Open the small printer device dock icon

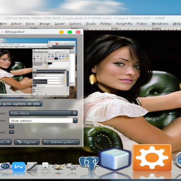click(x=45, y=166)
